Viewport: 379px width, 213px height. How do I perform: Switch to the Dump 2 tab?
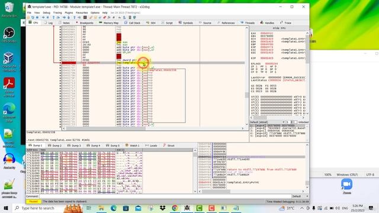(x=54, y=146)
